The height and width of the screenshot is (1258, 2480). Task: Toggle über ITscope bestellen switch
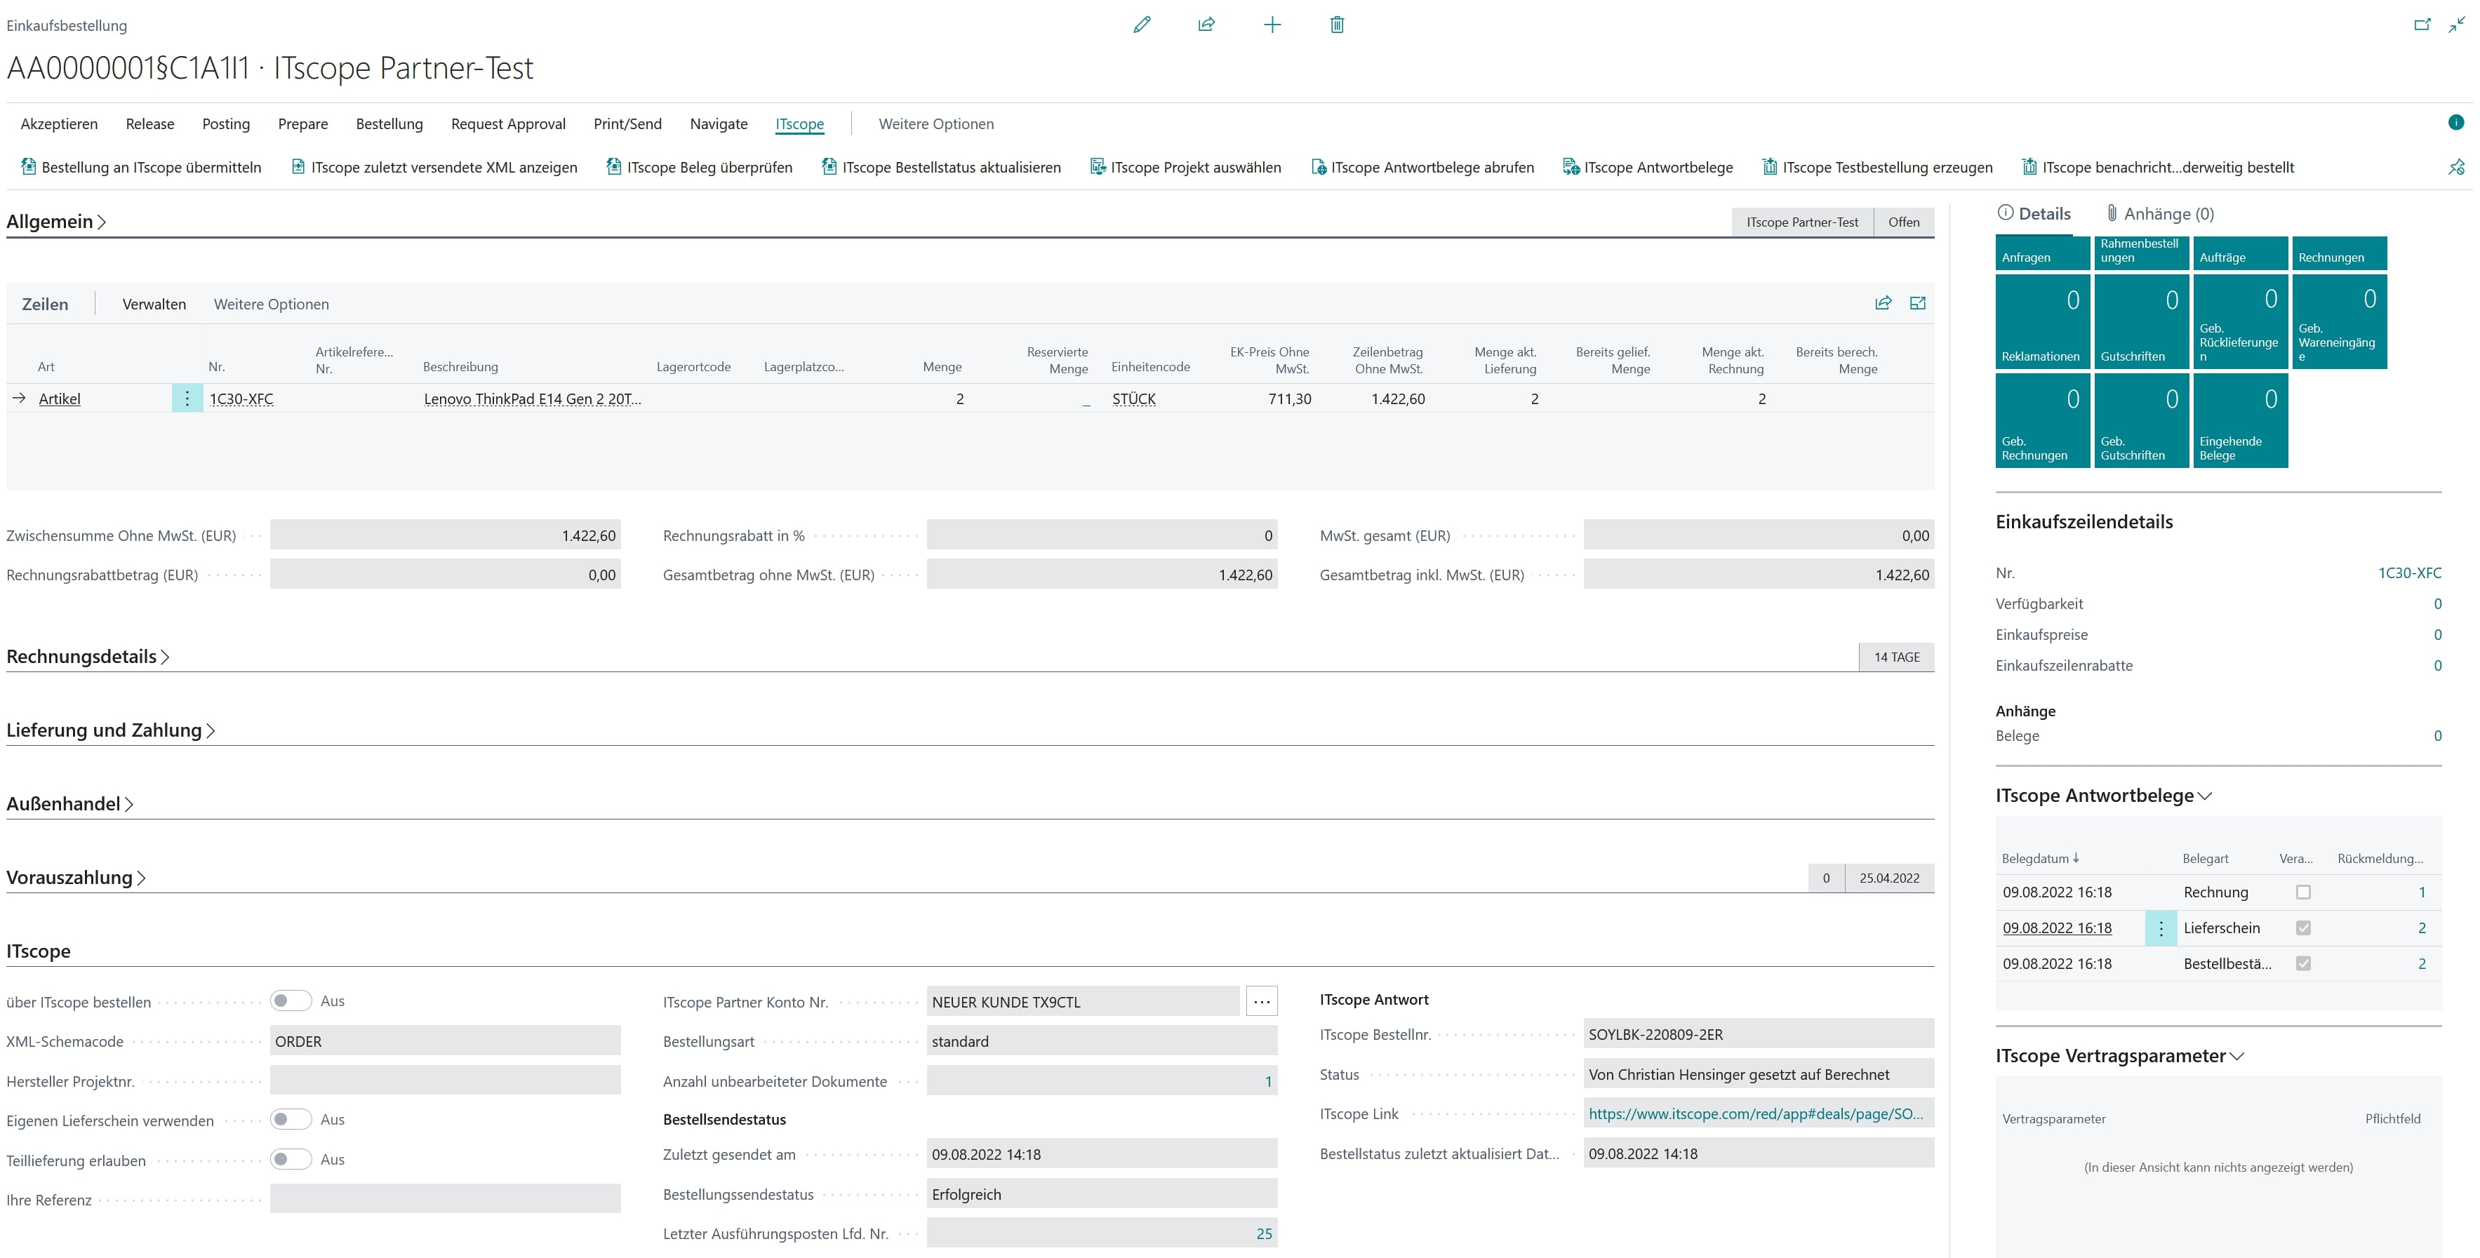pos(290,1001)
